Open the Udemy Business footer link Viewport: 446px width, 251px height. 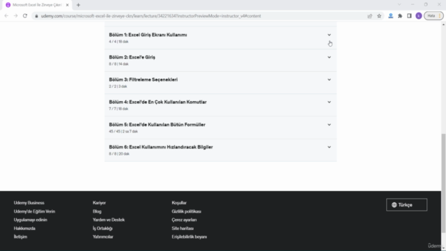click(29, 203)
